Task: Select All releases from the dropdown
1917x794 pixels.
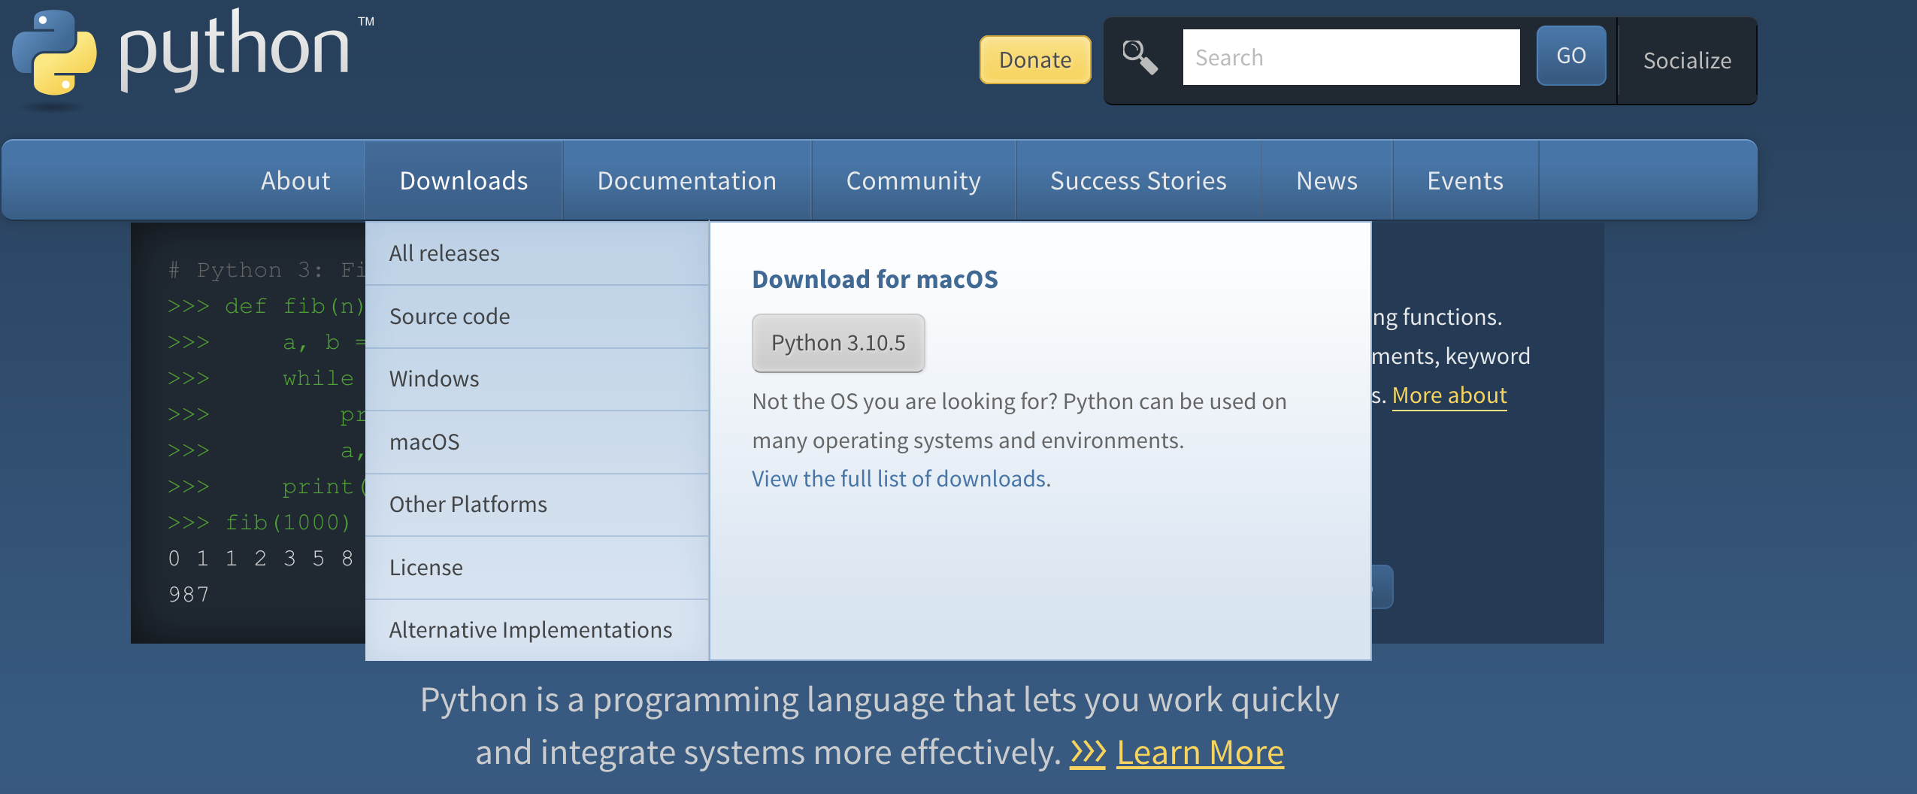Action: click(443, 253)
